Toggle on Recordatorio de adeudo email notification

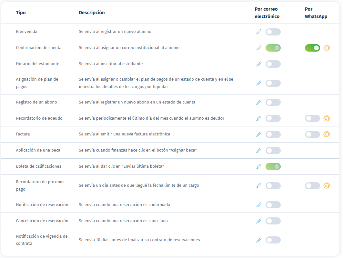pyautogui.click(x=273, y=118)
